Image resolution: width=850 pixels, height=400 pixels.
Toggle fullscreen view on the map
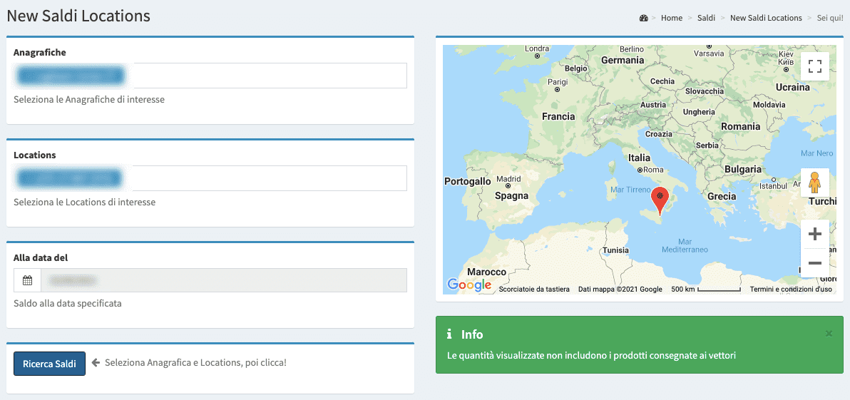(x=814, y=66)
